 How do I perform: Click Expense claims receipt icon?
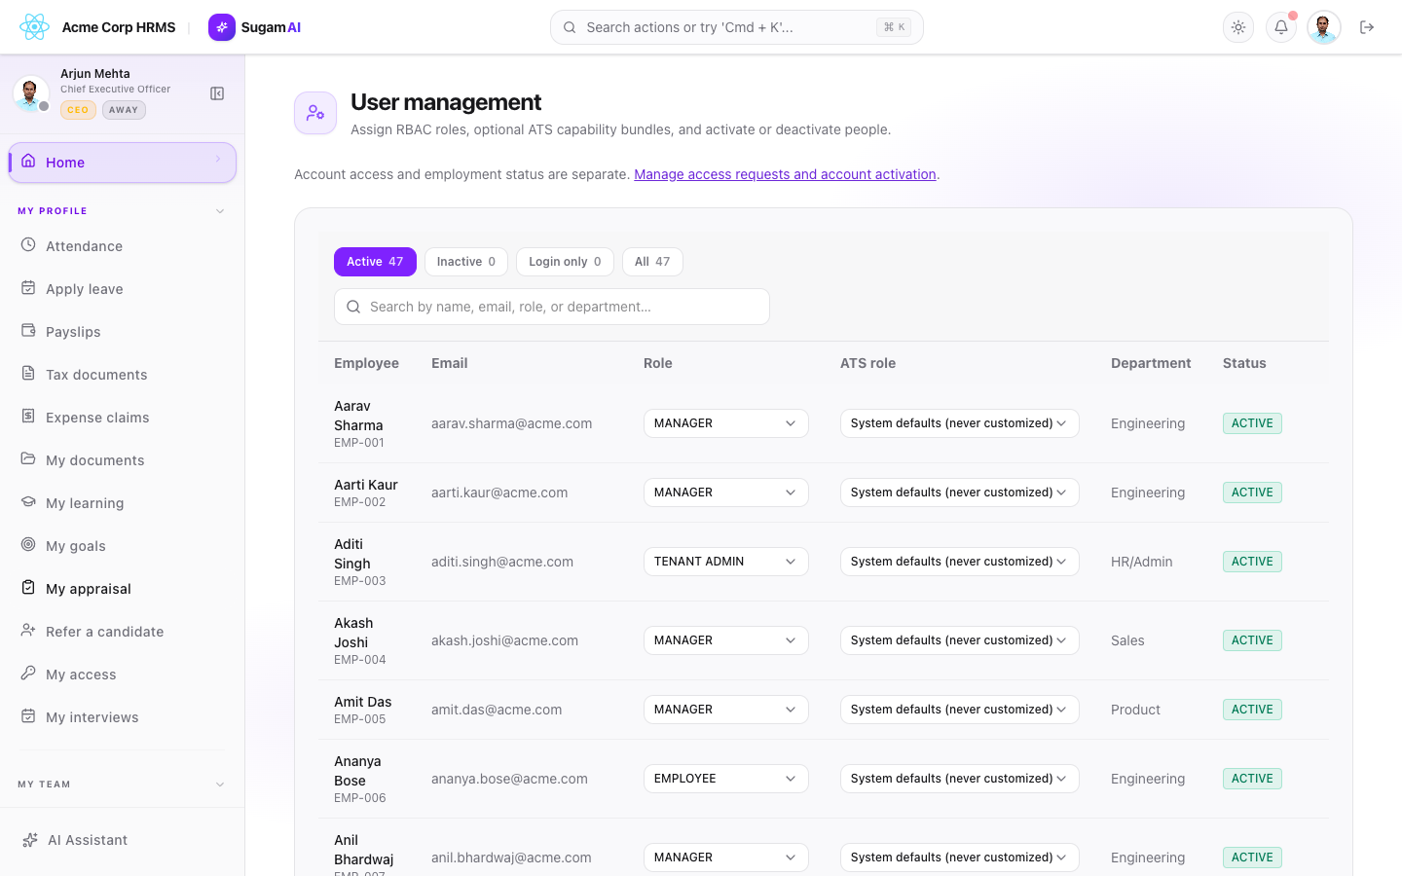pyautogui.click(x=28, y=417)
